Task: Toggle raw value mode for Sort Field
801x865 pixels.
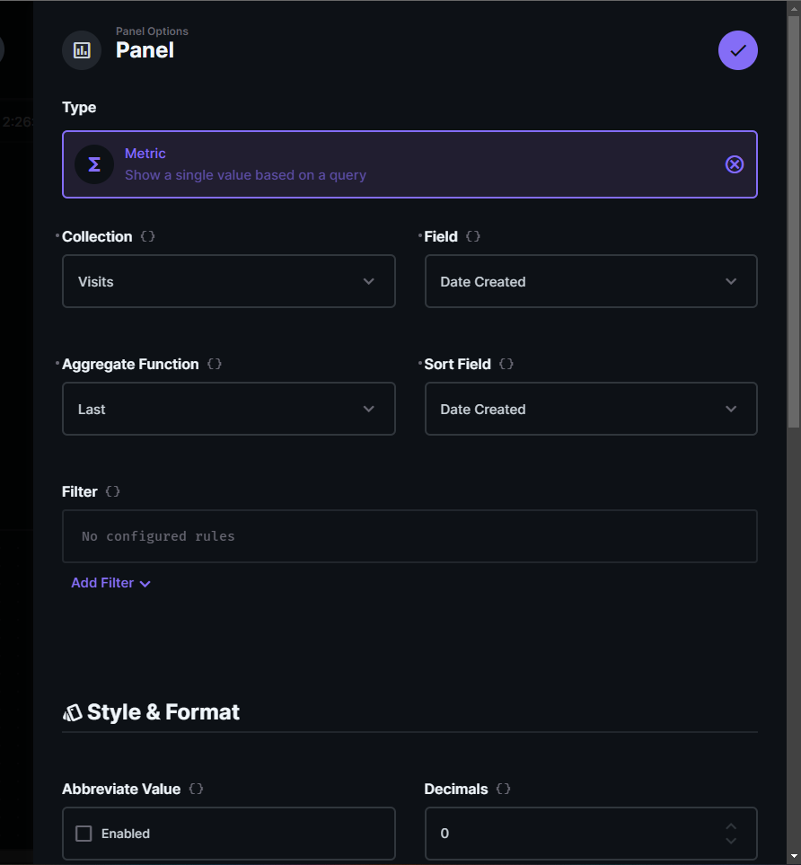Action: click(x=506, y=364)
